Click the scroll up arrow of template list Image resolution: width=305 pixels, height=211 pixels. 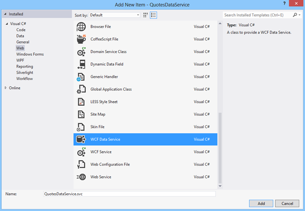tap(220, 23)
